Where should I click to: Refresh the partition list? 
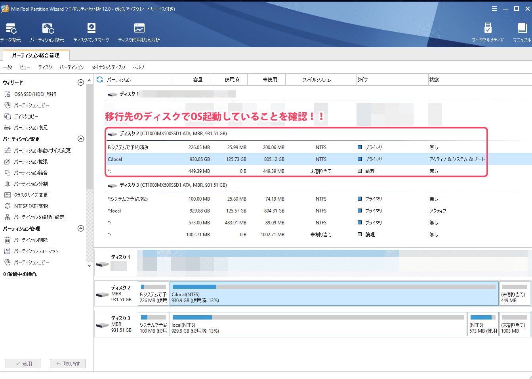tap(100, 79)
